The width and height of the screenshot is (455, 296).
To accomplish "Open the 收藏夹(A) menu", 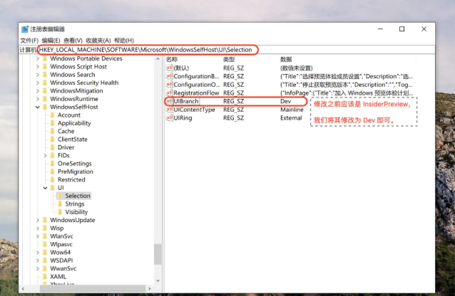I will (x=98, y=41).
